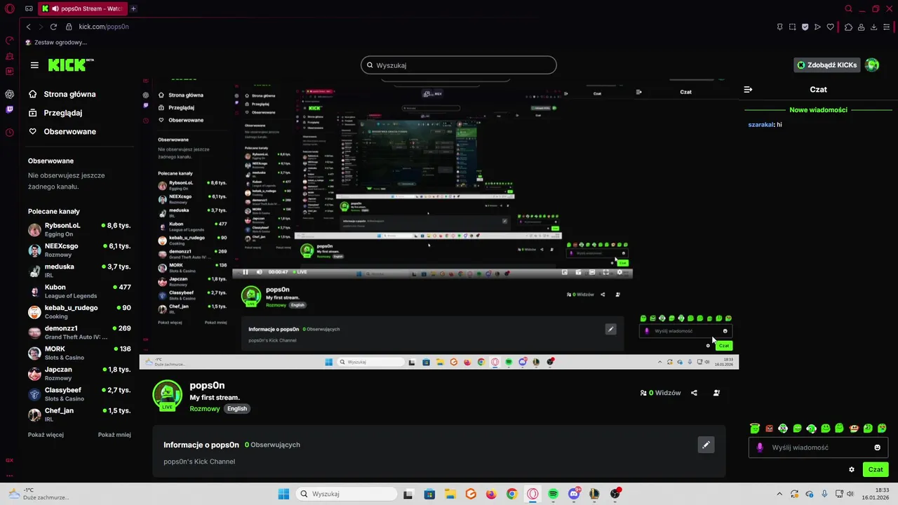Open the meduska channel
The height and width of the screenshot is (505, 898).
click(x=79, y=271)
